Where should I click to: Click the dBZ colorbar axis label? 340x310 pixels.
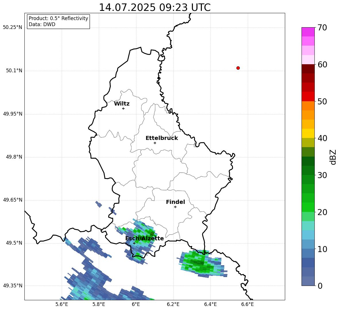click(333, 157)
